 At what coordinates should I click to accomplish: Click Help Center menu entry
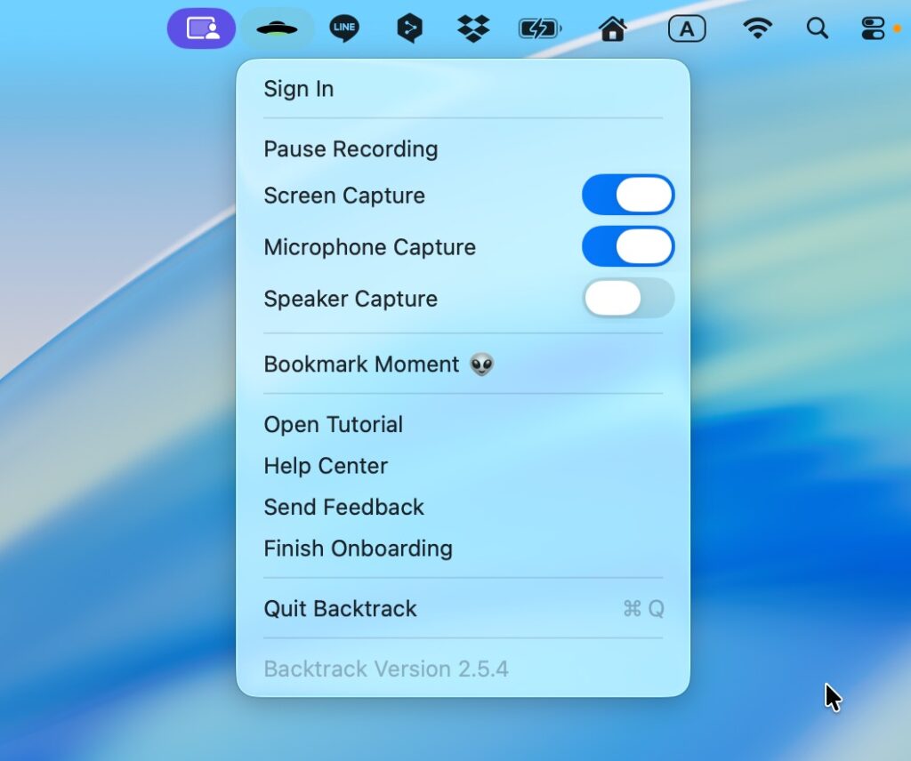pos(326,466)
